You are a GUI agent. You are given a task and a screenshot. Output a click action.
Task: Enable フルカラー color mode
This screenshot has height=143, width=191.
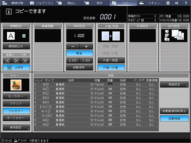click(x=16, y=111)
